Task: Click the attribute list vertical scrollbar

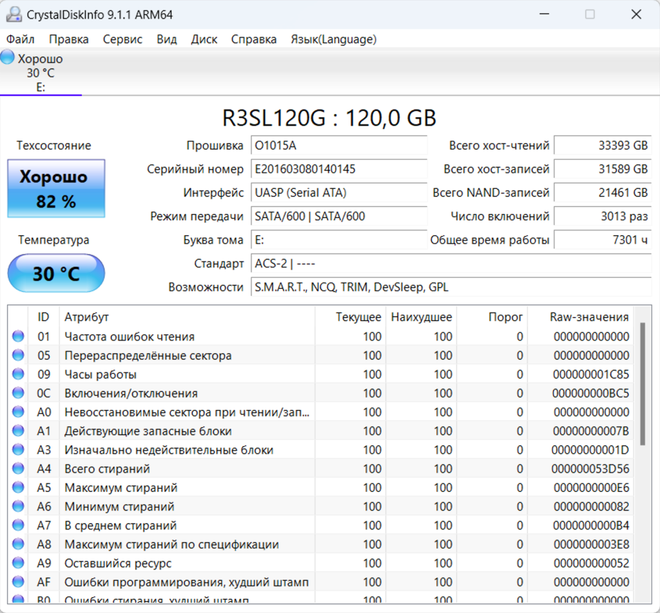Action: 642,384
